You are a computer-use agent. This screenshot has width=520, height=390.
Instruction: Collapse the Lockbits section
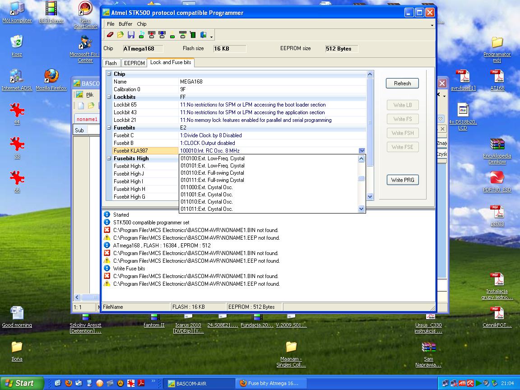tap(109, 97)
